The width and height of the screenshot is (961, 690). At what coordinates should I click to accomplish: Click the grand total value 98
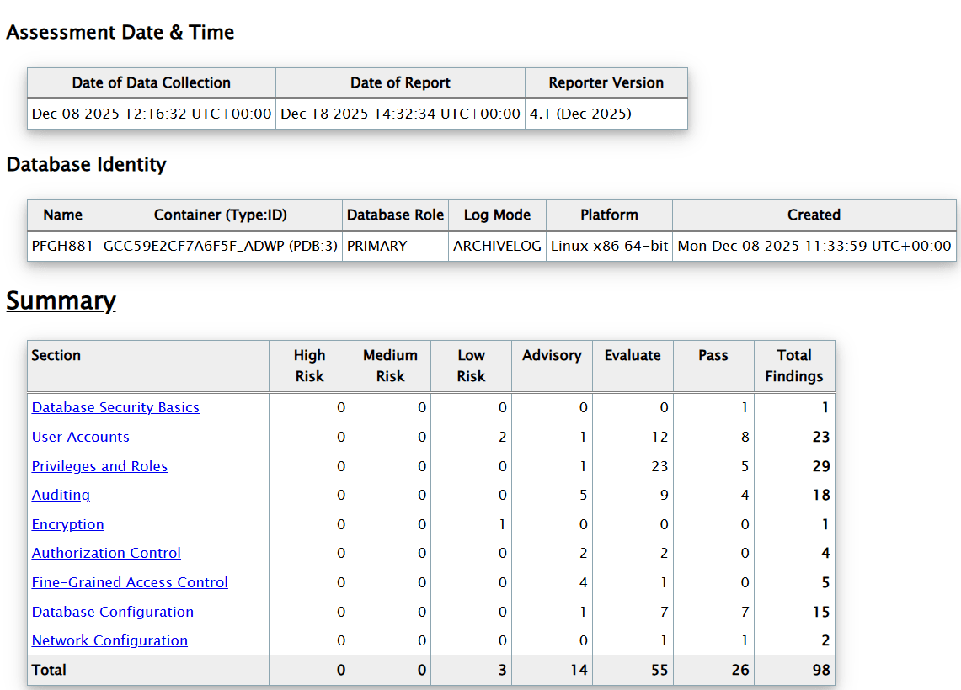[x=821, y=670]
